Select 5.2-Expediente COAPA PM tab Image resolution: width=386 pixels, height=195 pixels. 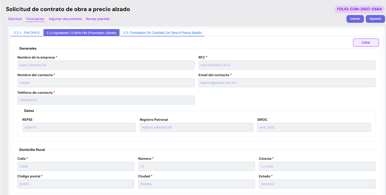tap(81, 33)
